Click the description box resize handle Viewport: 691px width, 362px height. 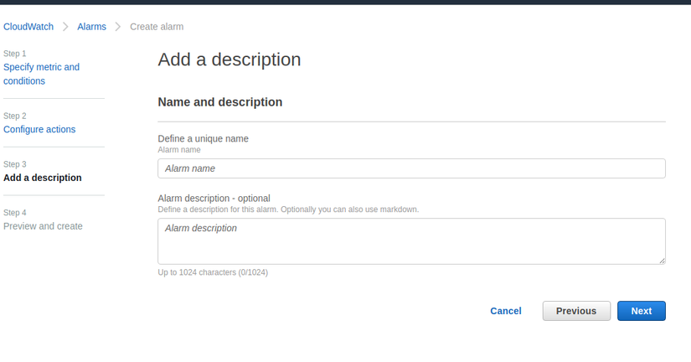tap(662, 261)
